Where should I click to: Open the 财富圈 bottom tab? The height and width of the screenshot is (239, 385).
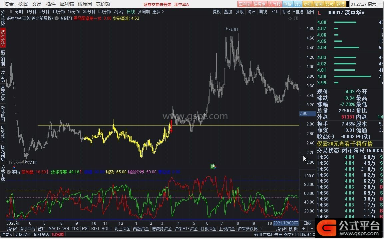coord(58,235)
